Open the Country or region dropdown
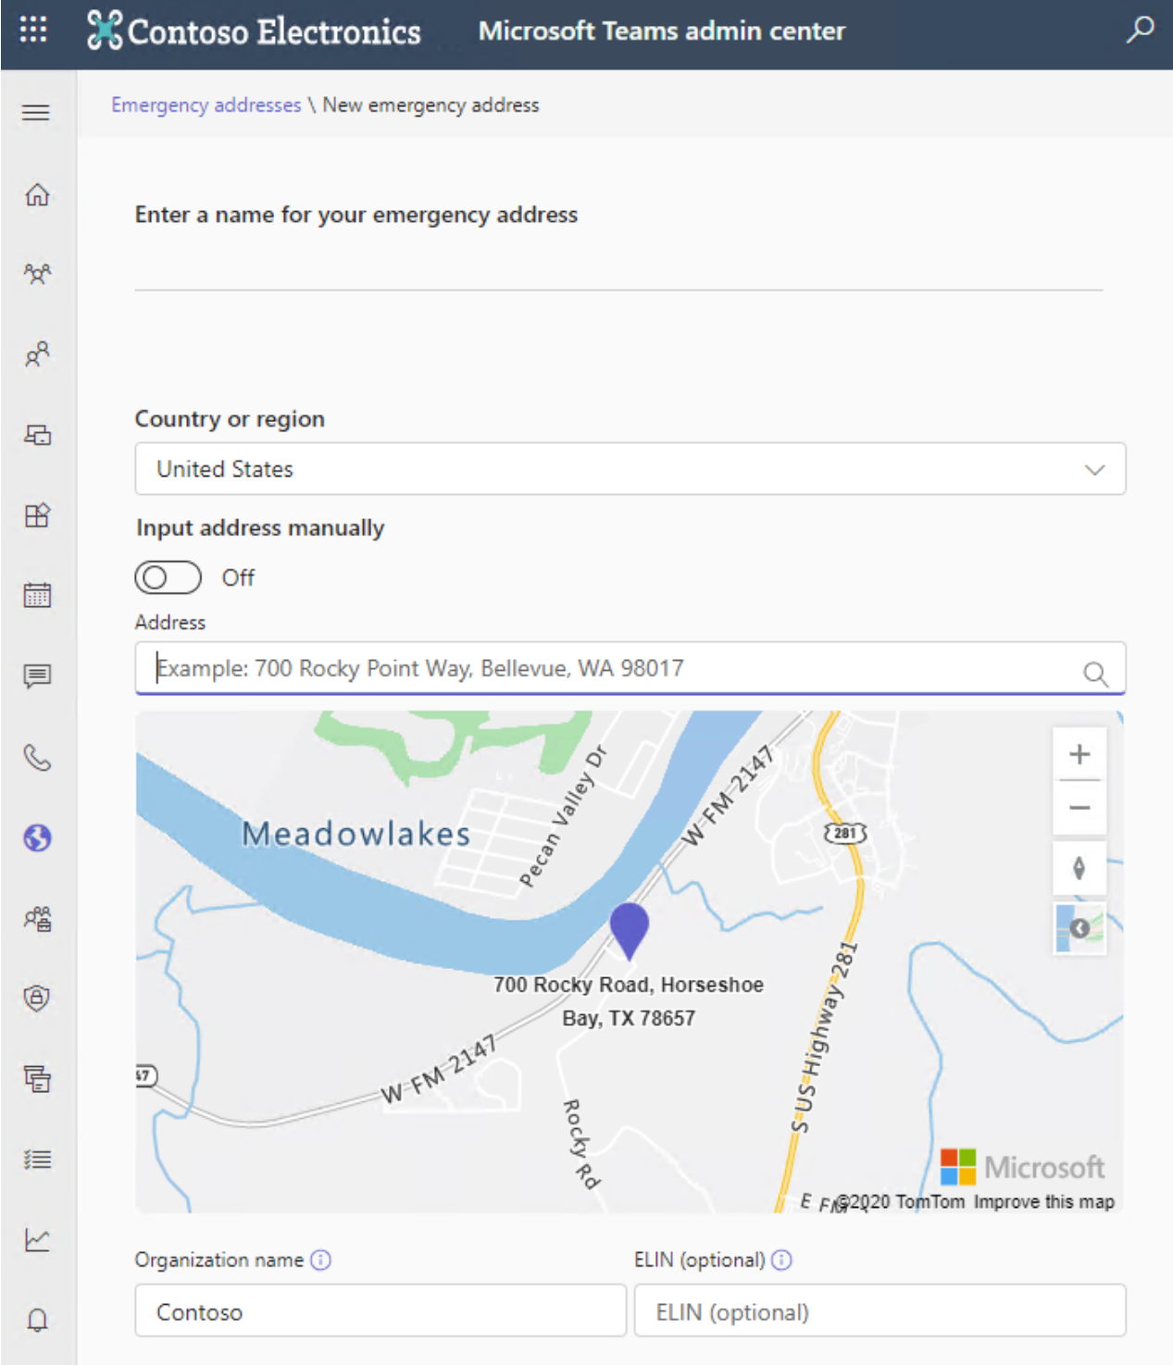The height and width of the screenshot is (1365, 1173). coord(630,469)
